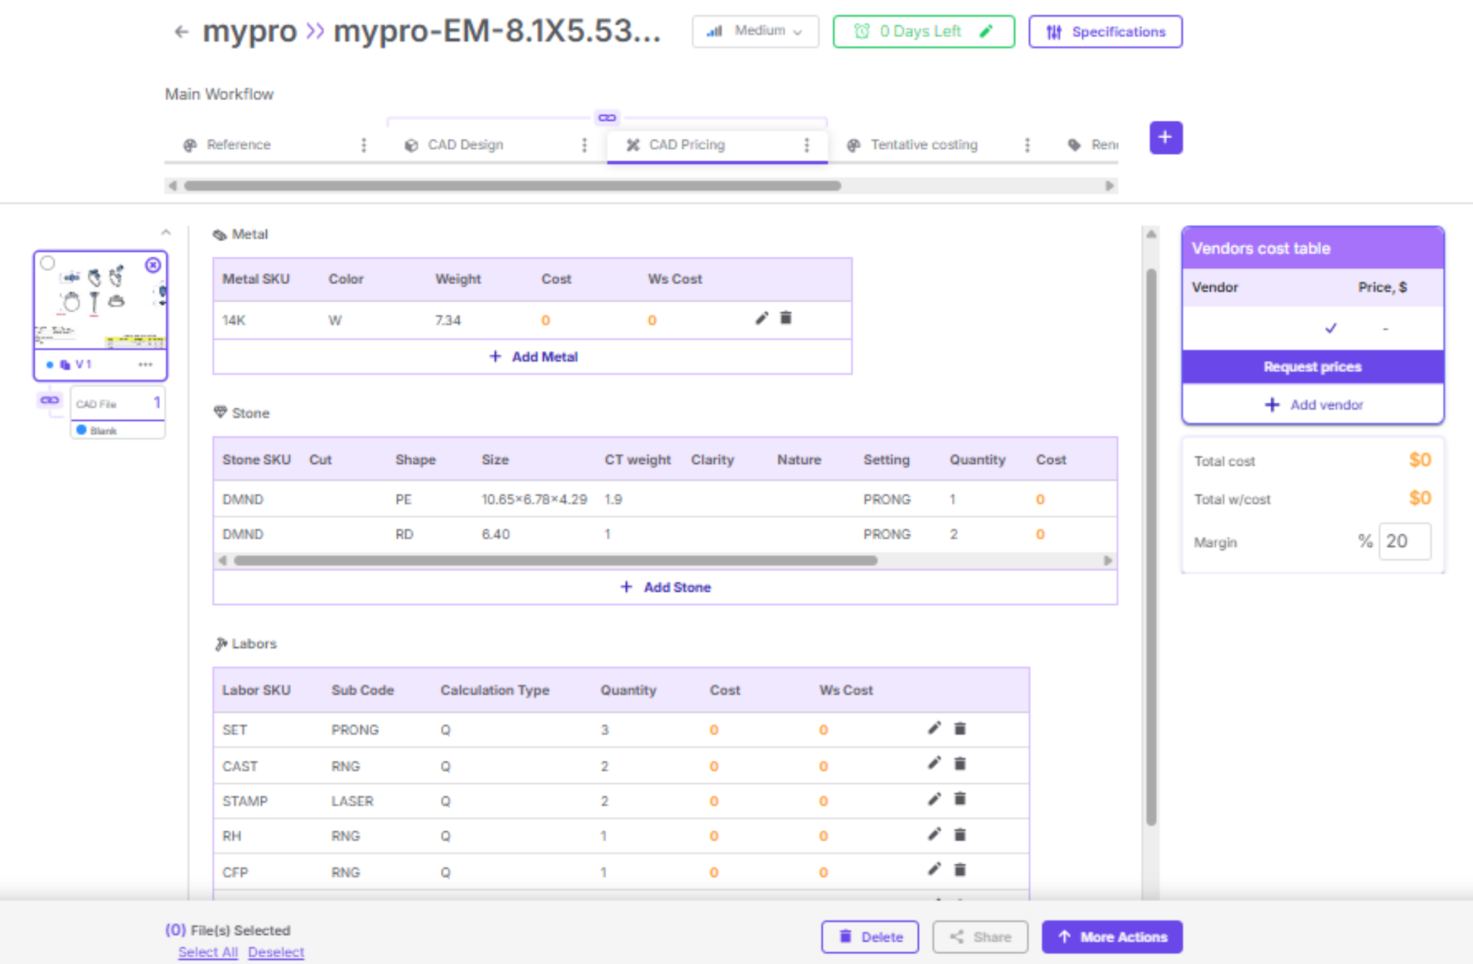Click the link icon above workflow tabs
Screen dimensions: 1473x964
coord(607,117)
